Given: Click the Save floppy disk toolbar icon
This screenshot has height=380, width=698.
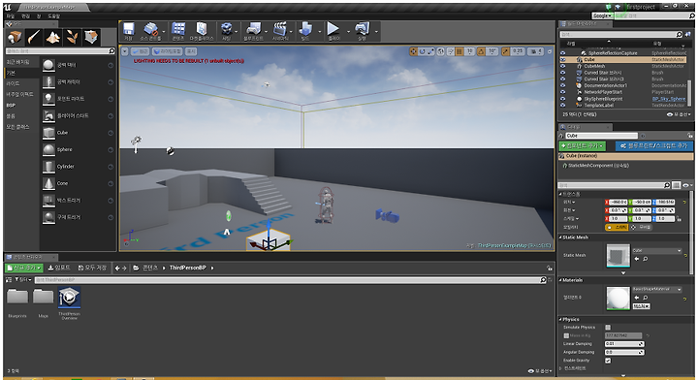Looking at the screenshot, I should [128, 29].
